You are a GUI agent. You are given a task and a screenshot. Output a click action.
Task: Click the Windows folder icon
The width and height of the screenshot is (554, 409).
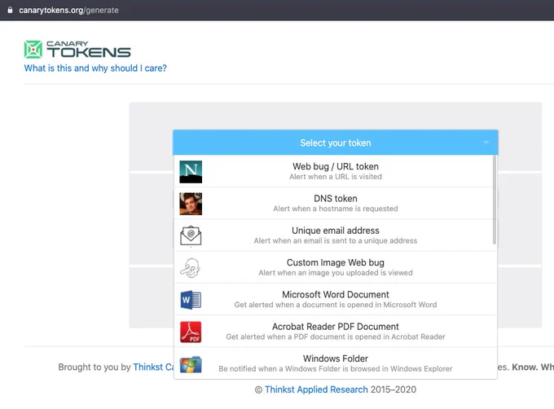tap(191, 364)
